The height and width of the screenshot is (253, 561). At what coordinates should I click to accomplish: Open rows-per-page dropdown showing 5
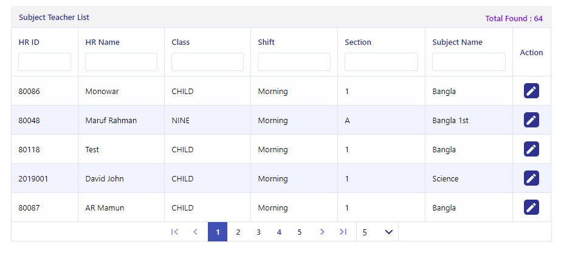pos(377,232)
